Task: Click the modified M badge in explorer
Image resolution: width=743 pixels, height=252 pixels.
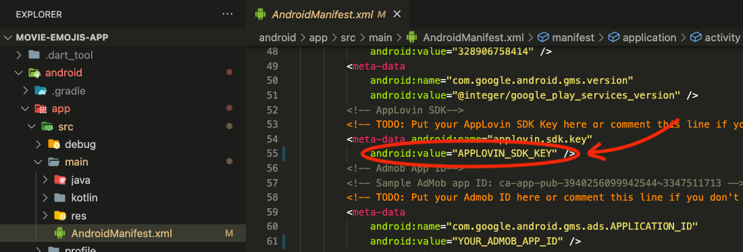Action: click(x=230, y=234)
